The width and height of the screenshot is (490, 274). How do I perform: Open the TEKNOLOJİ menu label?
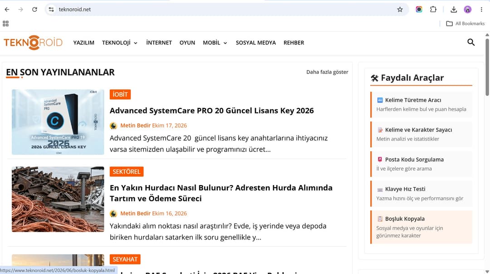click(x=116, y=43)
